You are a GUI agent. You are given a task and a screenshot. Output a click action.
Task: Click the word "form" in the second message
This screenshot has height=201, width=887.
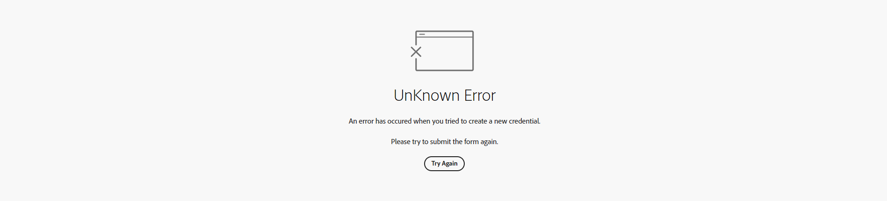(471, 142)
